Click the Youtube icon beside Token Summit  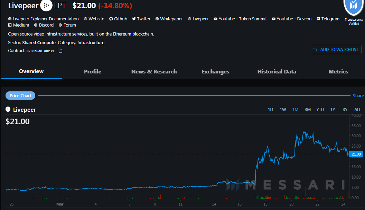click(x=216, y=19)
